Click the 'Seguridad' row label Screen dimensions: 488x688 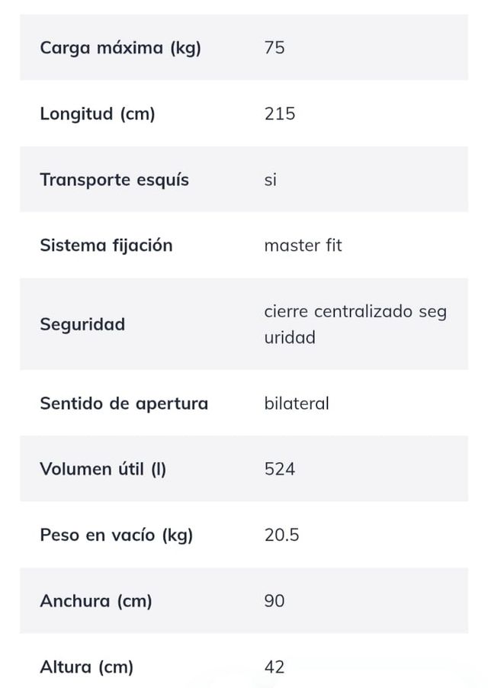82,324
